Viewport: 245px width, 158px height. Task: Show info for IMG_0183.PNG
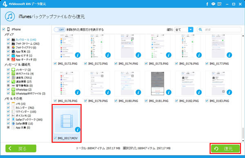[229, 92]
